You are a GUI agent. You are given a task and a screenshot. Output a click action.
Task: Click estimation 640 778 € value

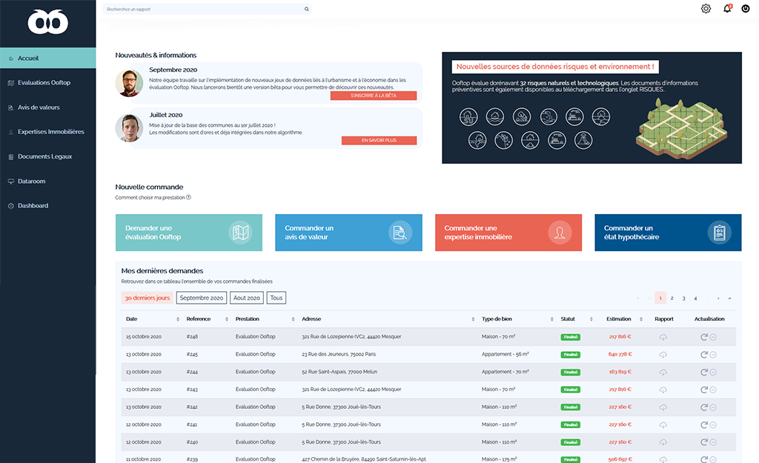pos(620,354)
